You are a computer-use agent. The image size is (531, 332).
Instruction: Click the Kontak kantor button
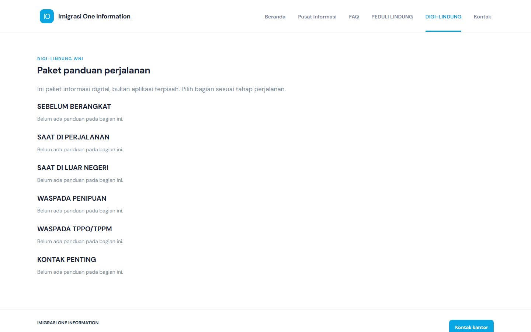(471, 326)
